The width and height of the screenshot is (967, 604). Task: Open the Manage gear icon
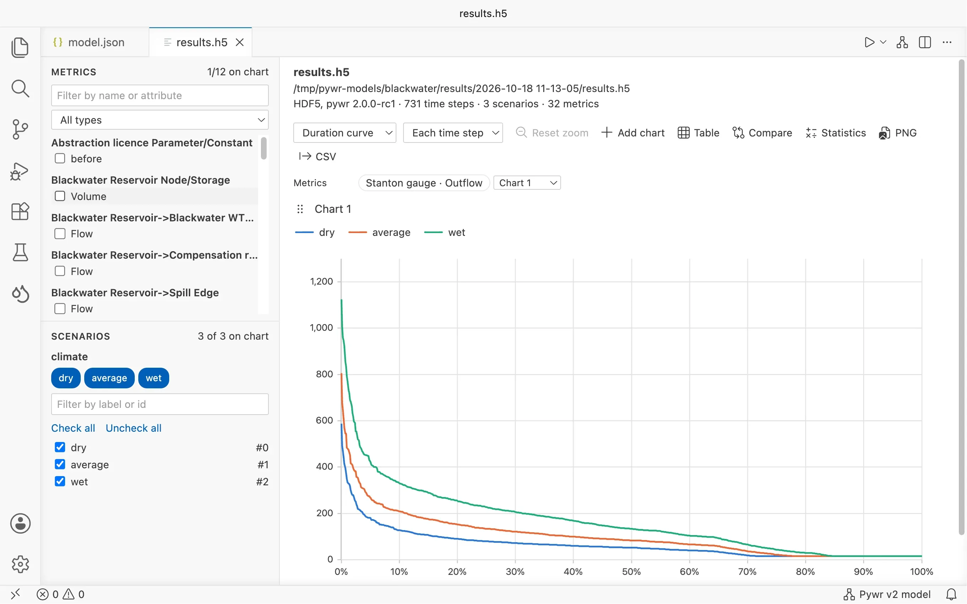[20, 565]
